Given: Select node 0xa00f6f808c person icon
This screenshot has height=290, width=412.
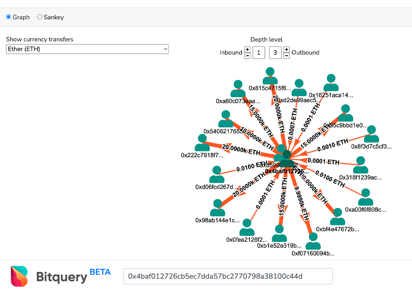Looking at the screenshot, I should click(366, 197).
